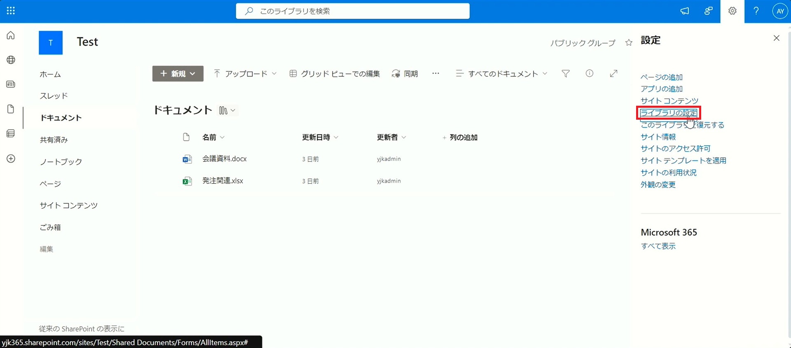Click the サイトのアクセス許可 link

675,148
